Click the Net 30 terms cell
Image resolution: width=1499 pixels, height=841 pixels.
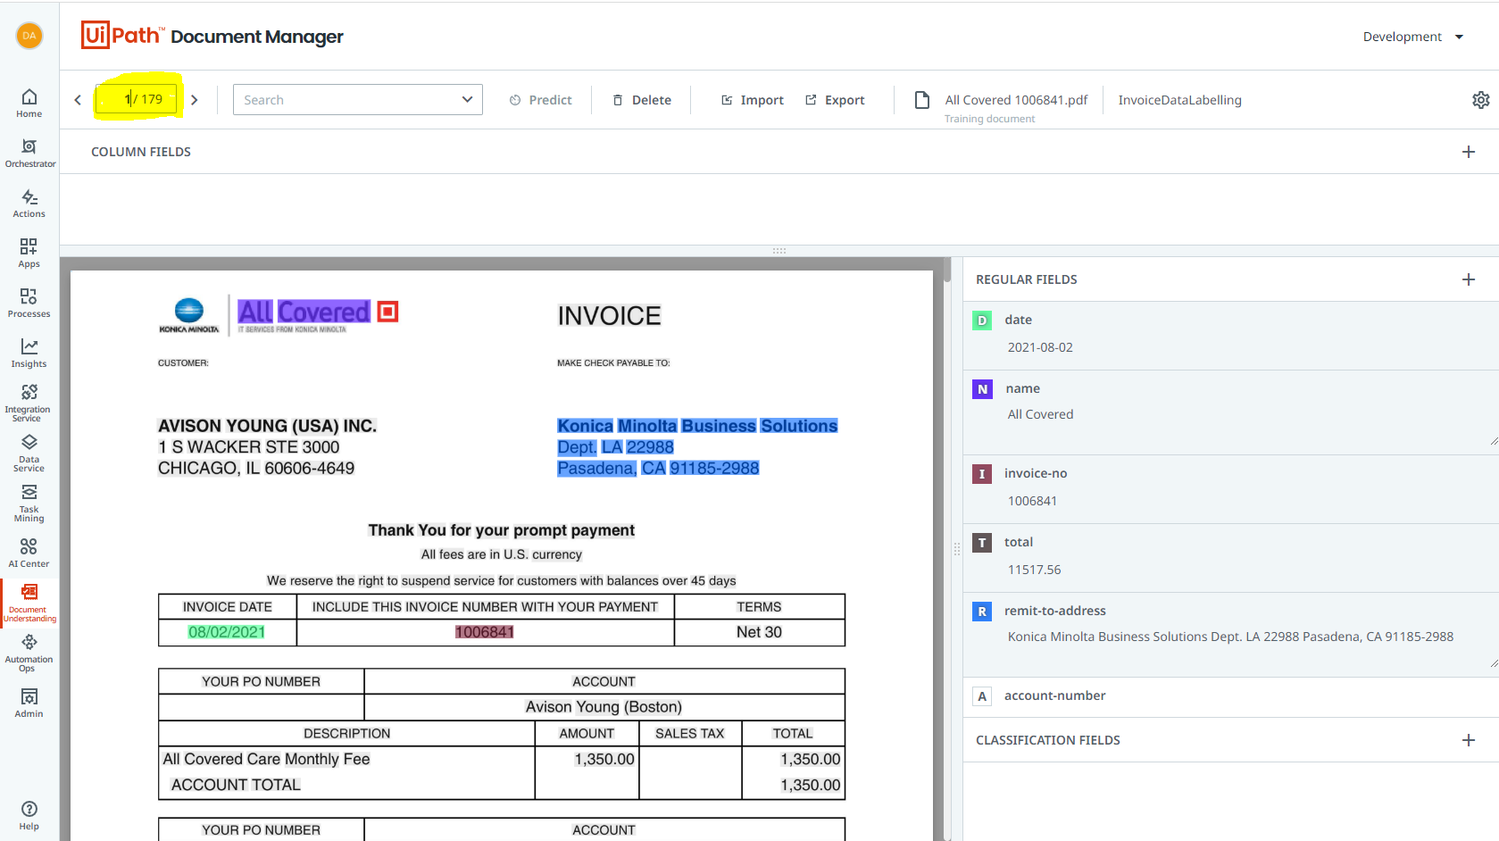tap(759, 632)
